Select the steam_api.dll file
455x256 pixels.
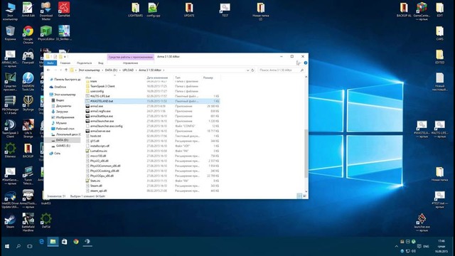pyautogui.click(x=152, y=191)
